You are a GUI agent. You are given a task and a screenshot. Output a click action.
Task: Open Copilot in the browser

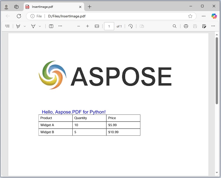tap(214, 16)
